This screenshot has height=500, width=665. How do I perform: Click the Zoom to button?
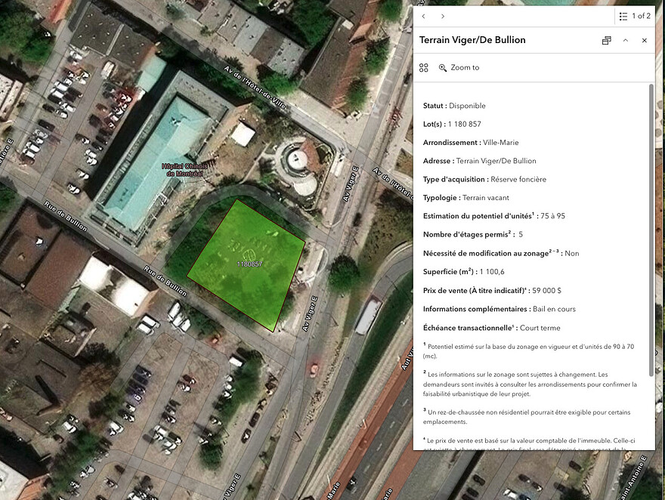pyautogui.click(x=459, y=68)
